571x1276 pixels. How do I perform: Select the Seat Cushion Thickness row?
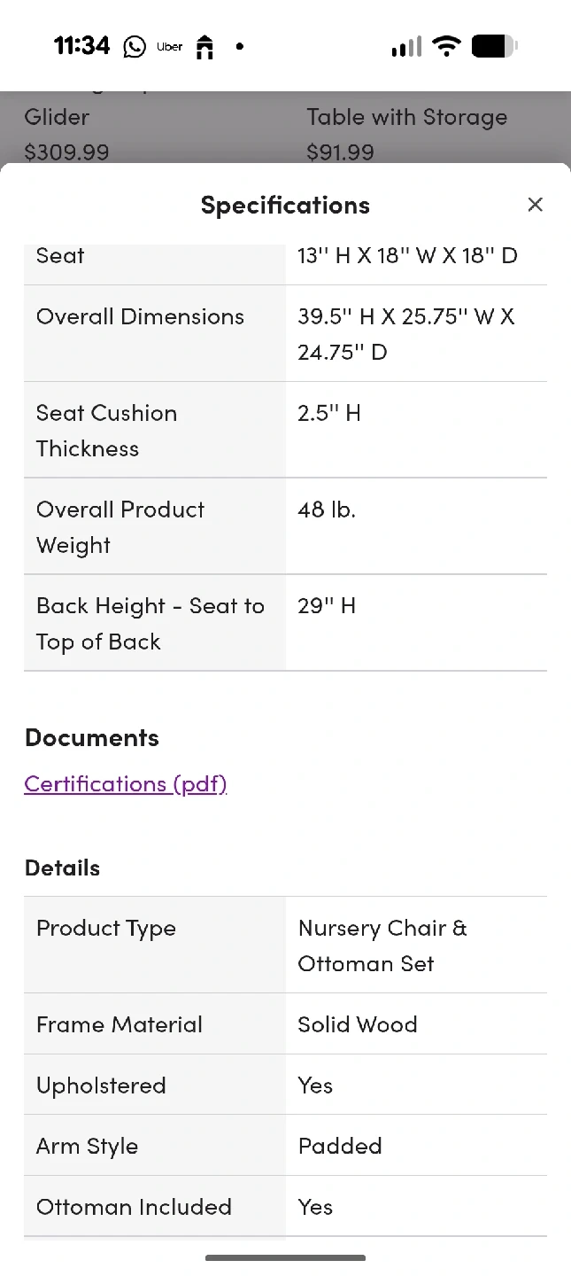pos(285,431)
